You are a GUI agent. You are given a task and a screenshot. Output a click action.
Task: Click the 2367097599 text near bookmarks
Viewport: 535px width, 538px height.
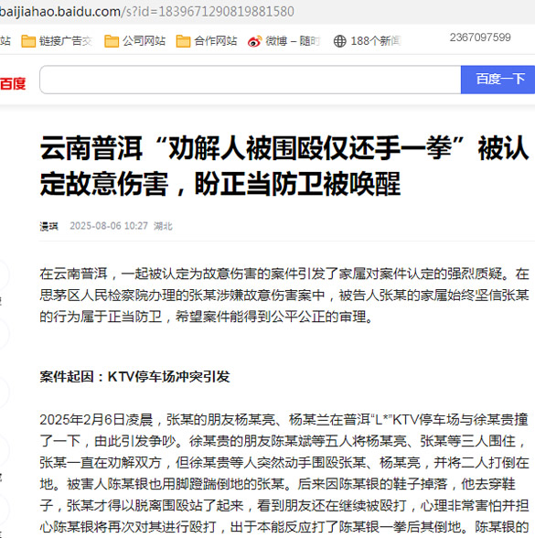click(480, 38)
